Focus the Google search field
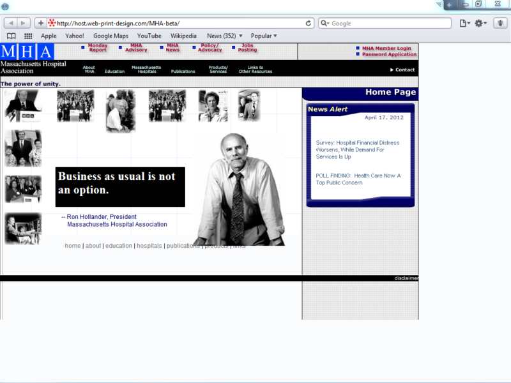Screen dimensions: 511x383 coord(385,23)
